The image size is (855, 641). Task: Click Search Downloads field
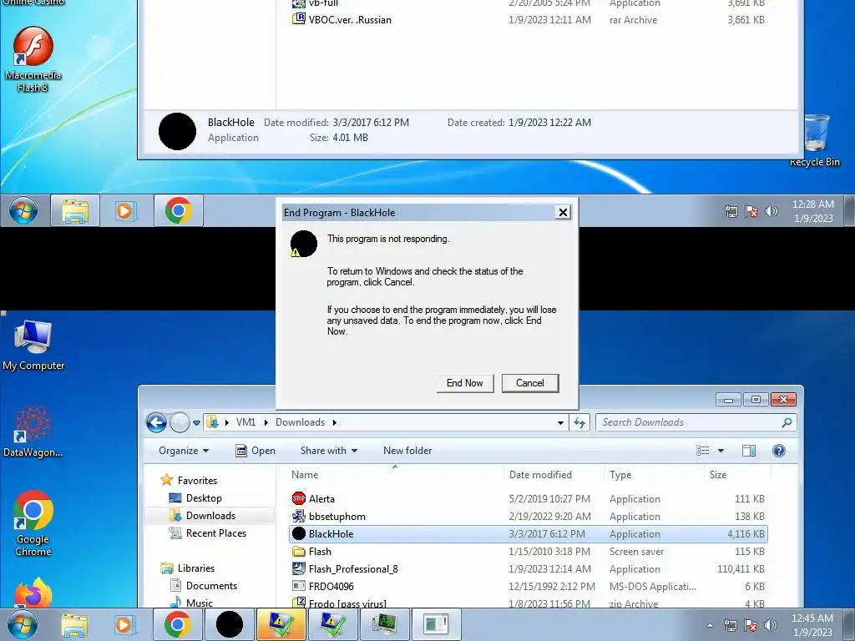[x=696, y=422]
